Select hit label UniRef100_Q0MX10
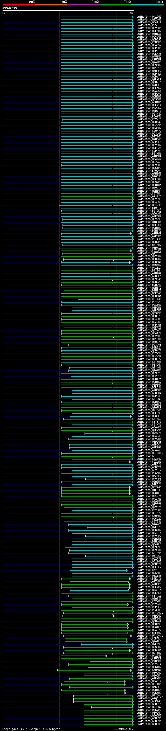 point(149,82)
